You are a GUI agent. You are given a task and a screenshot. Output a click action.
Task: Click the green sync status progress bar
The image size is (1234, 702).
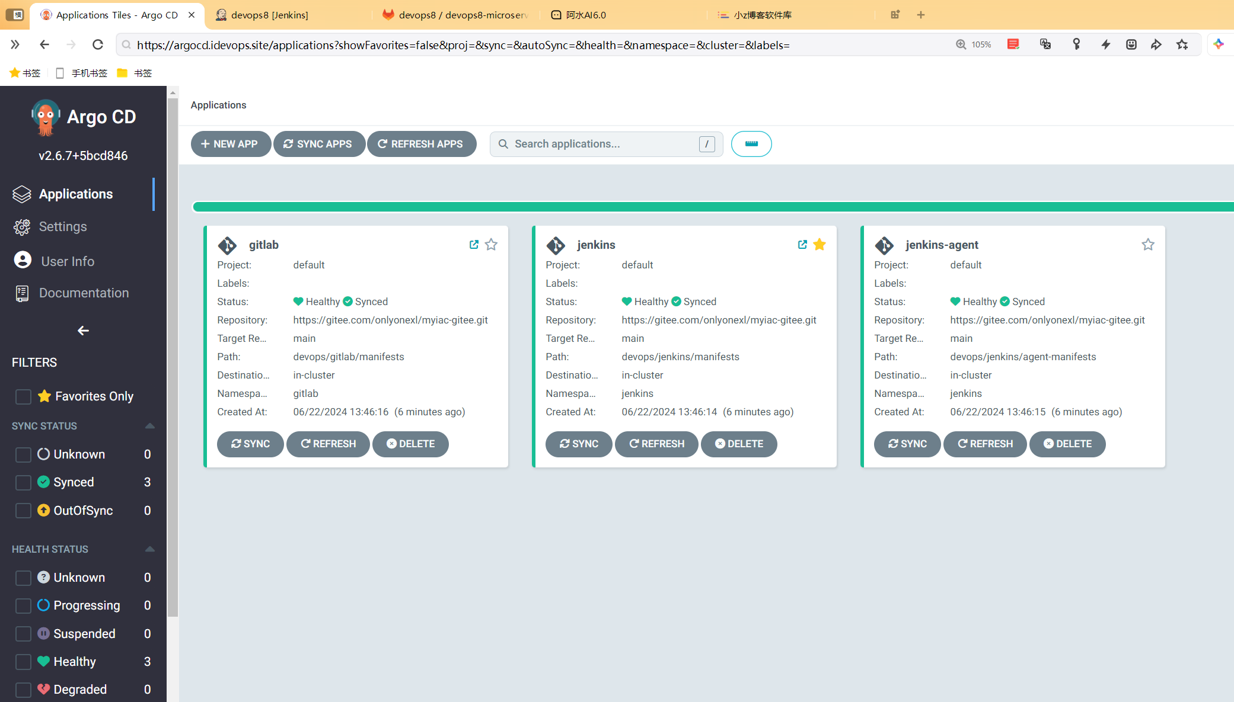click(x=713, y=207)
